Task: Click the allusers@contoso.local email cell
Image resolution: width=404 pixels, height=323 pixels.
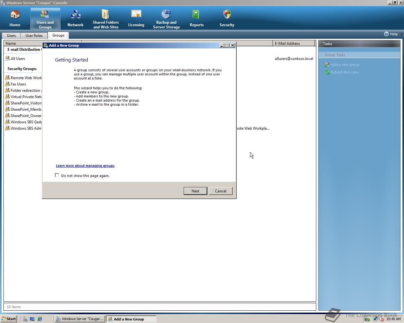Action: (x=294, y=59)
